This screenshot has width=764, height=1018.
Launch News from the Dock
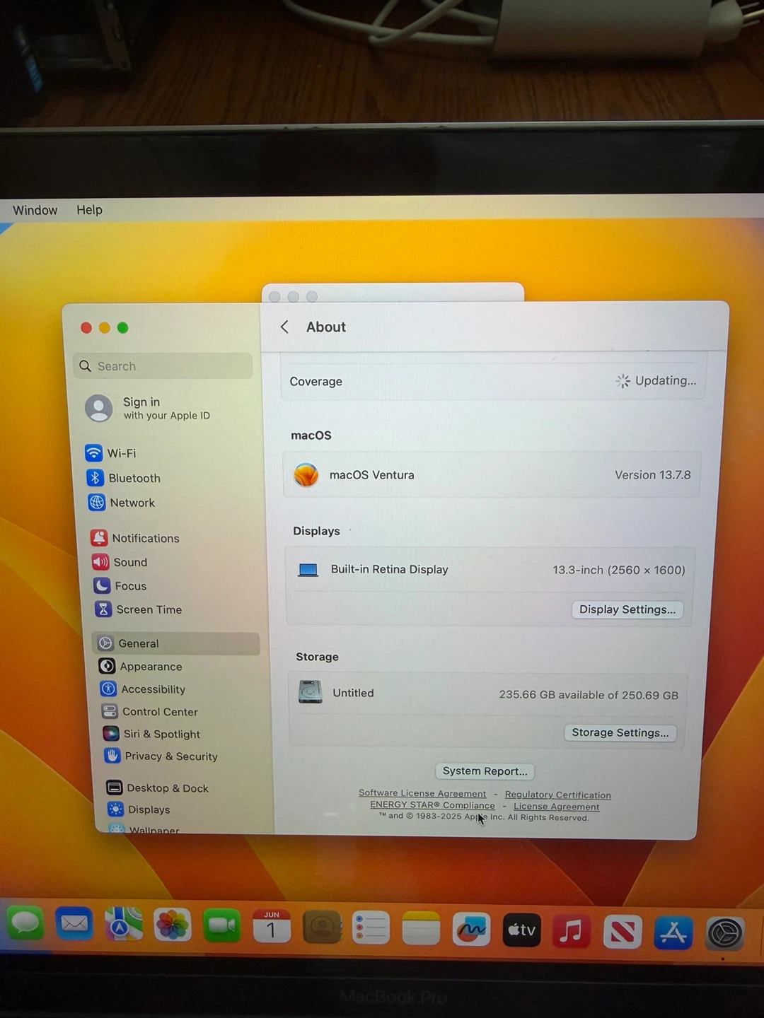(622, 932)
